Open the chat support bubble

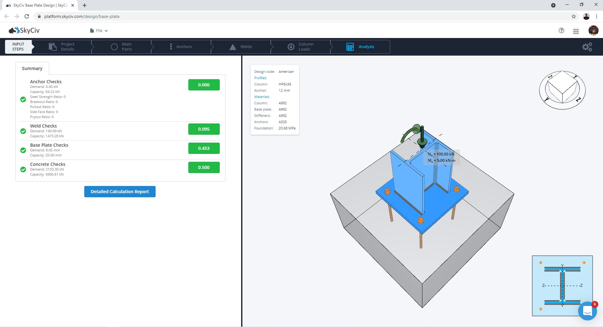point(587,311)
